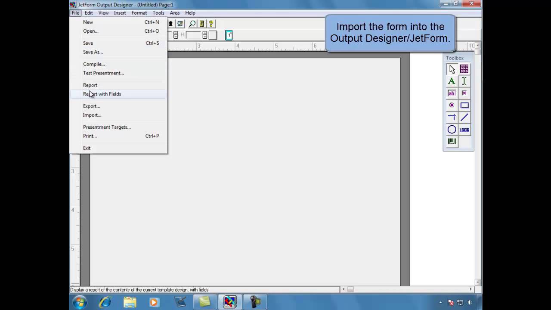Select the cross-line intersect tool in Toolbox
The image size is (551, 310).
click(452, 118)
